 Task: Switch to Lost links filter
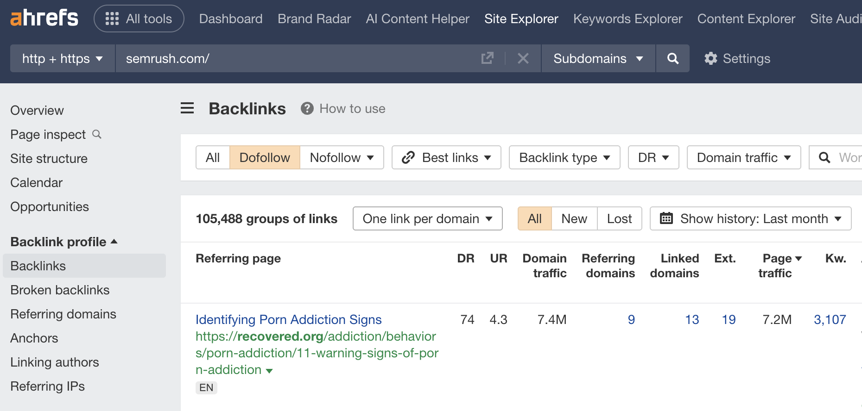coord(619,218)
